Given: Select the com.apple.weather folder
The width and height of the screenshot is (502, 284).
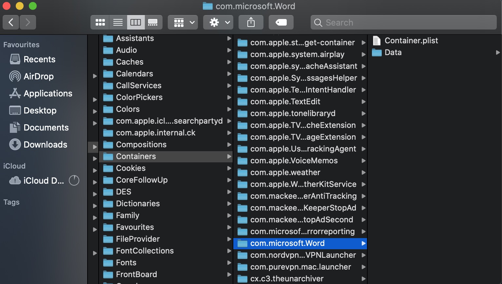Looking at the screenshot, I should coord(300,172).
